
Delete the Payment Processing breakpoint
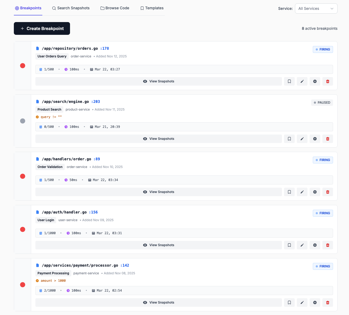[328, 302]
